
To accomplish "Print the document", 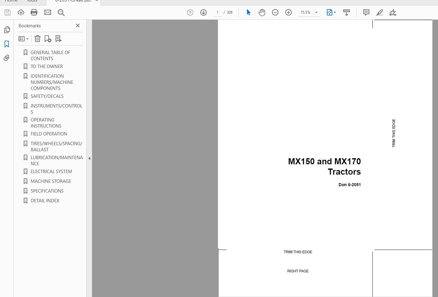I will (x=34, y=12).
